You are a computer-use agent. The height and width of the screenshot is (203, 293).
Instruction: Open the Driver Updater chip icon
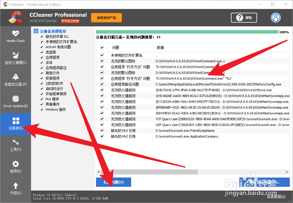(x=15, y=99)
